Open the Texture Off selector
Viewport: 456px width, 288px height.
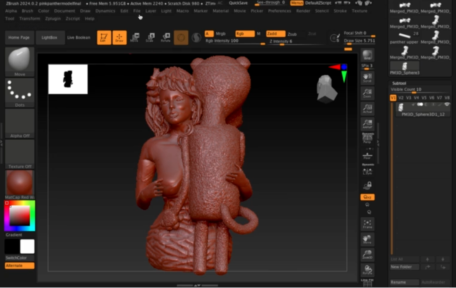[19, 154]
